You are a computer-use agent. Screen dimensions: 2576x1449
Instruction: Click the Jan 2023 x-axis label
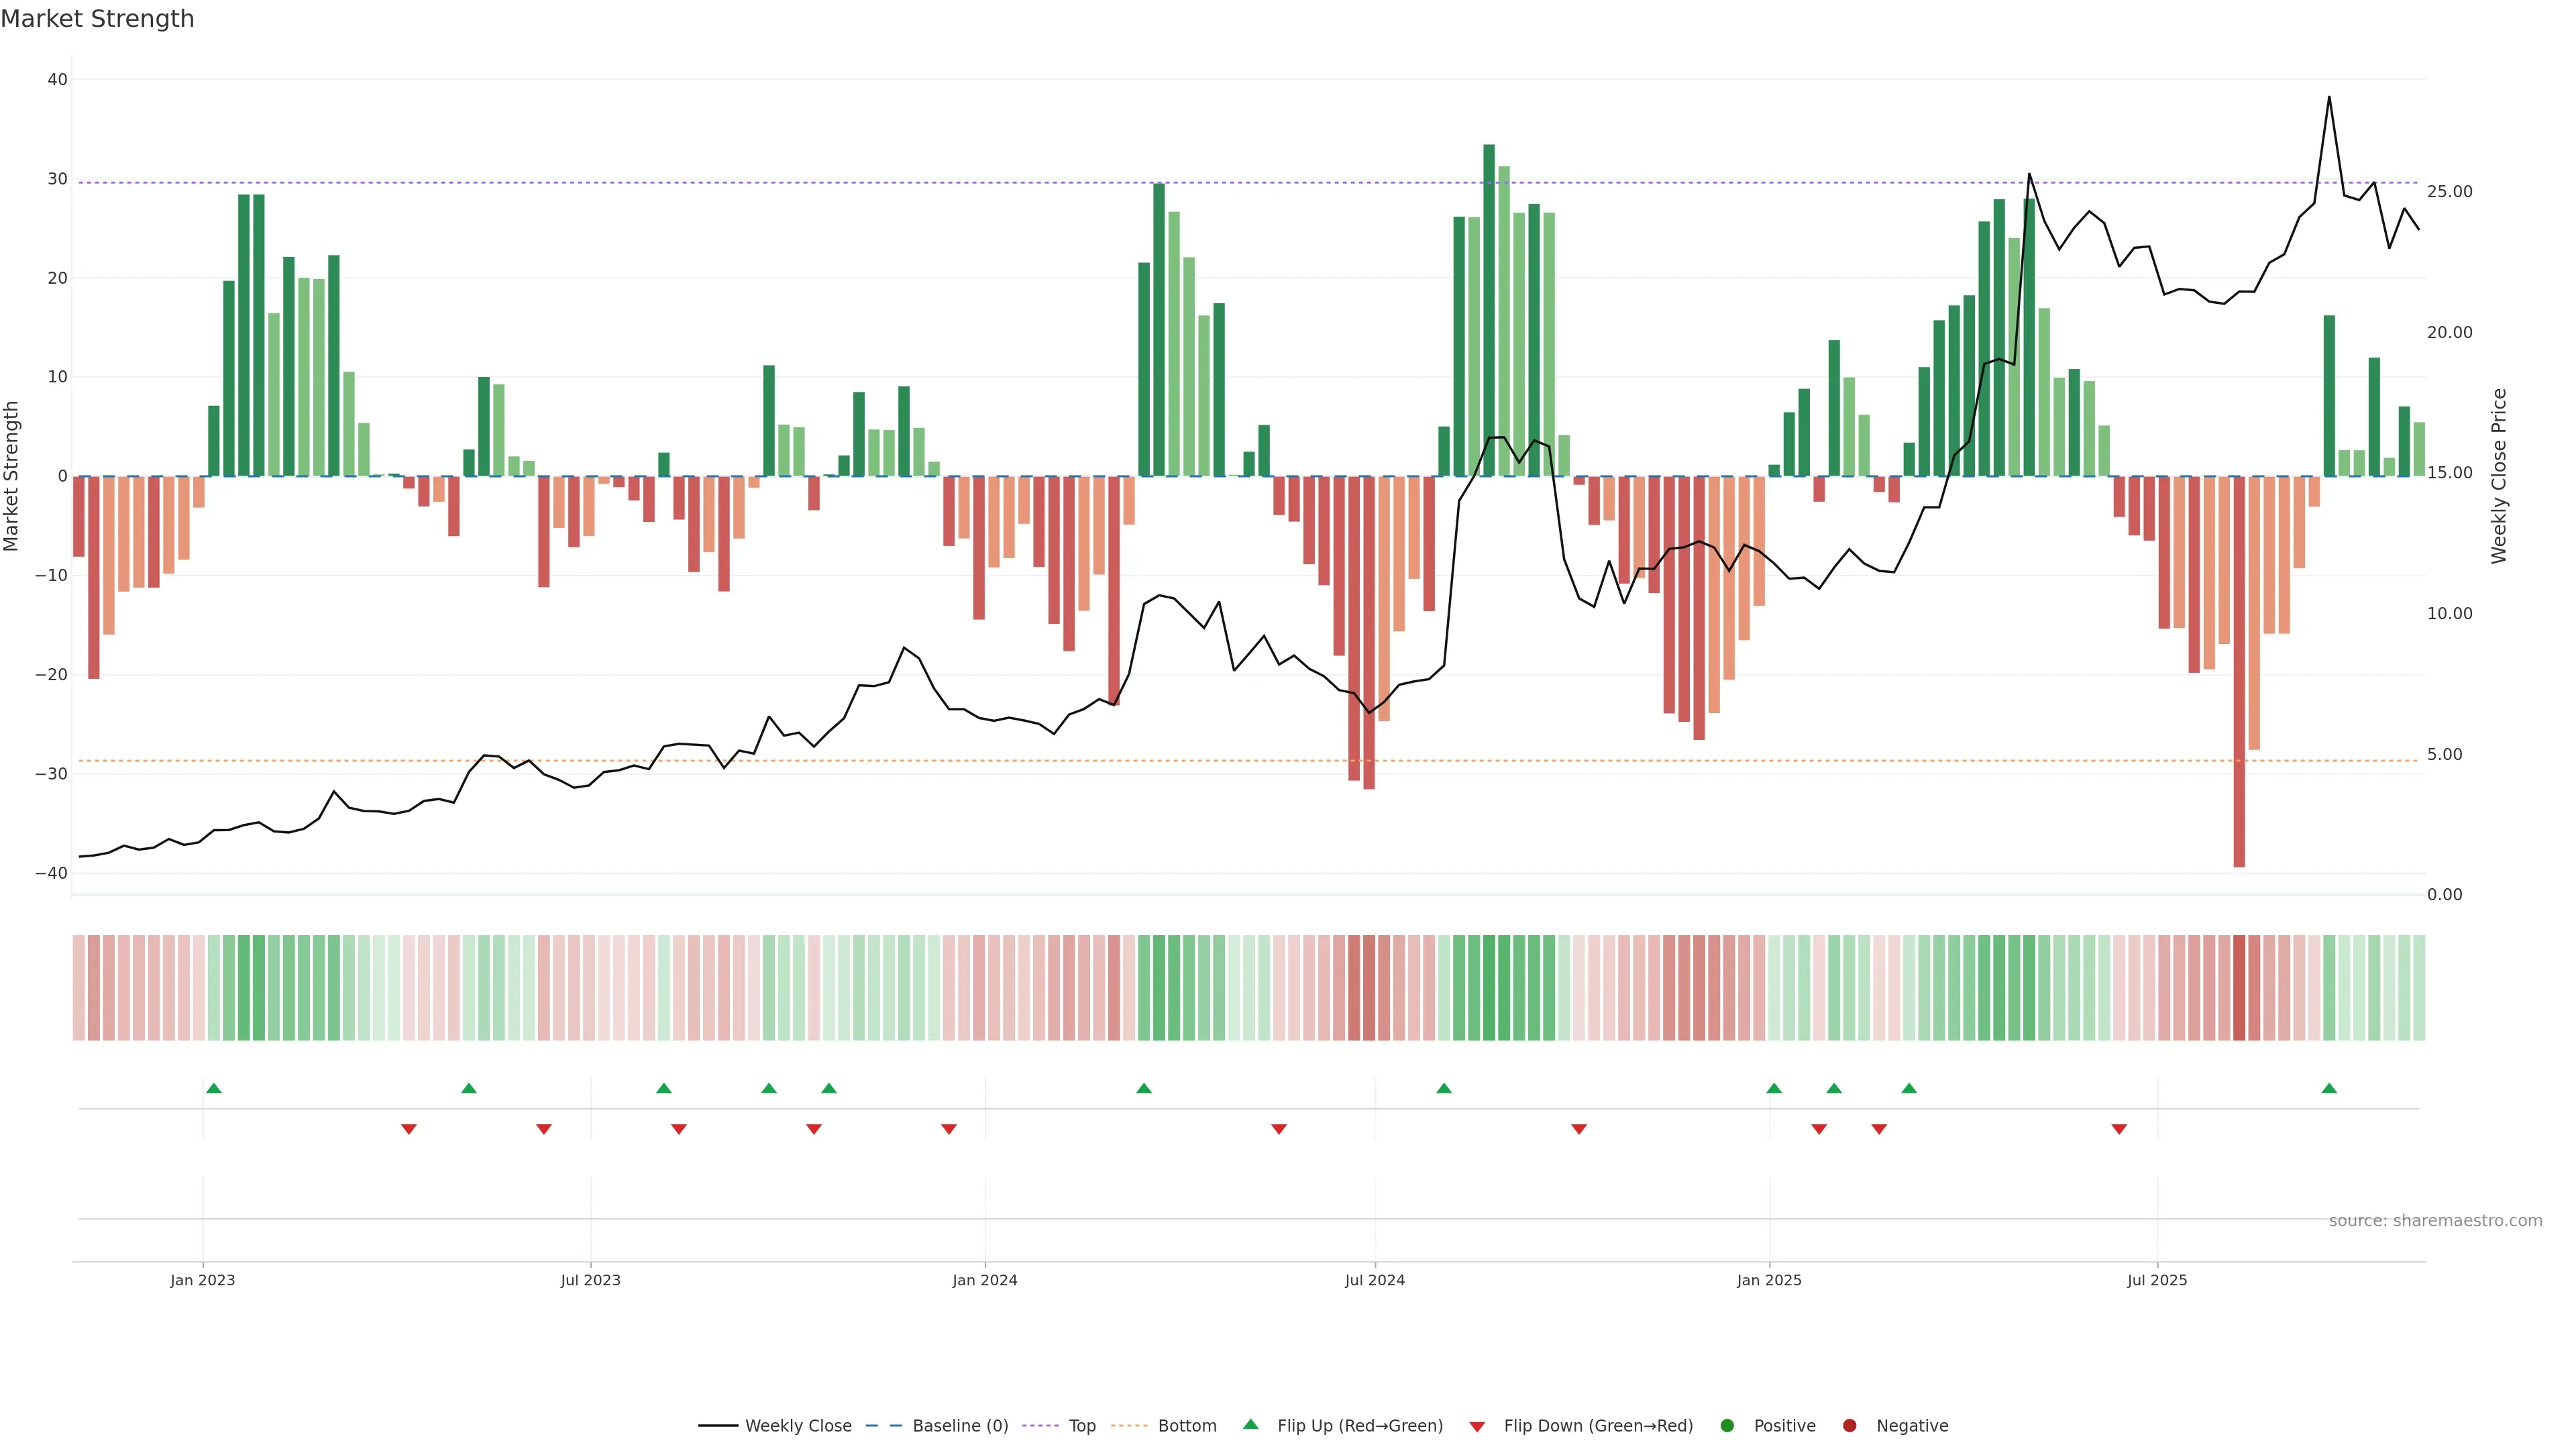click(x=202, y=1280)
